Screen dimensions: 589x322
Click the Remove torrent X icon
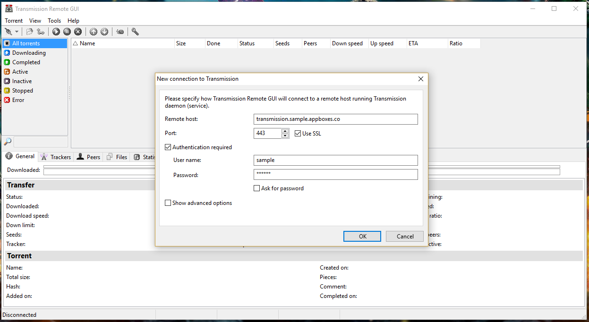pyautogui.click(x=78, y=32)
